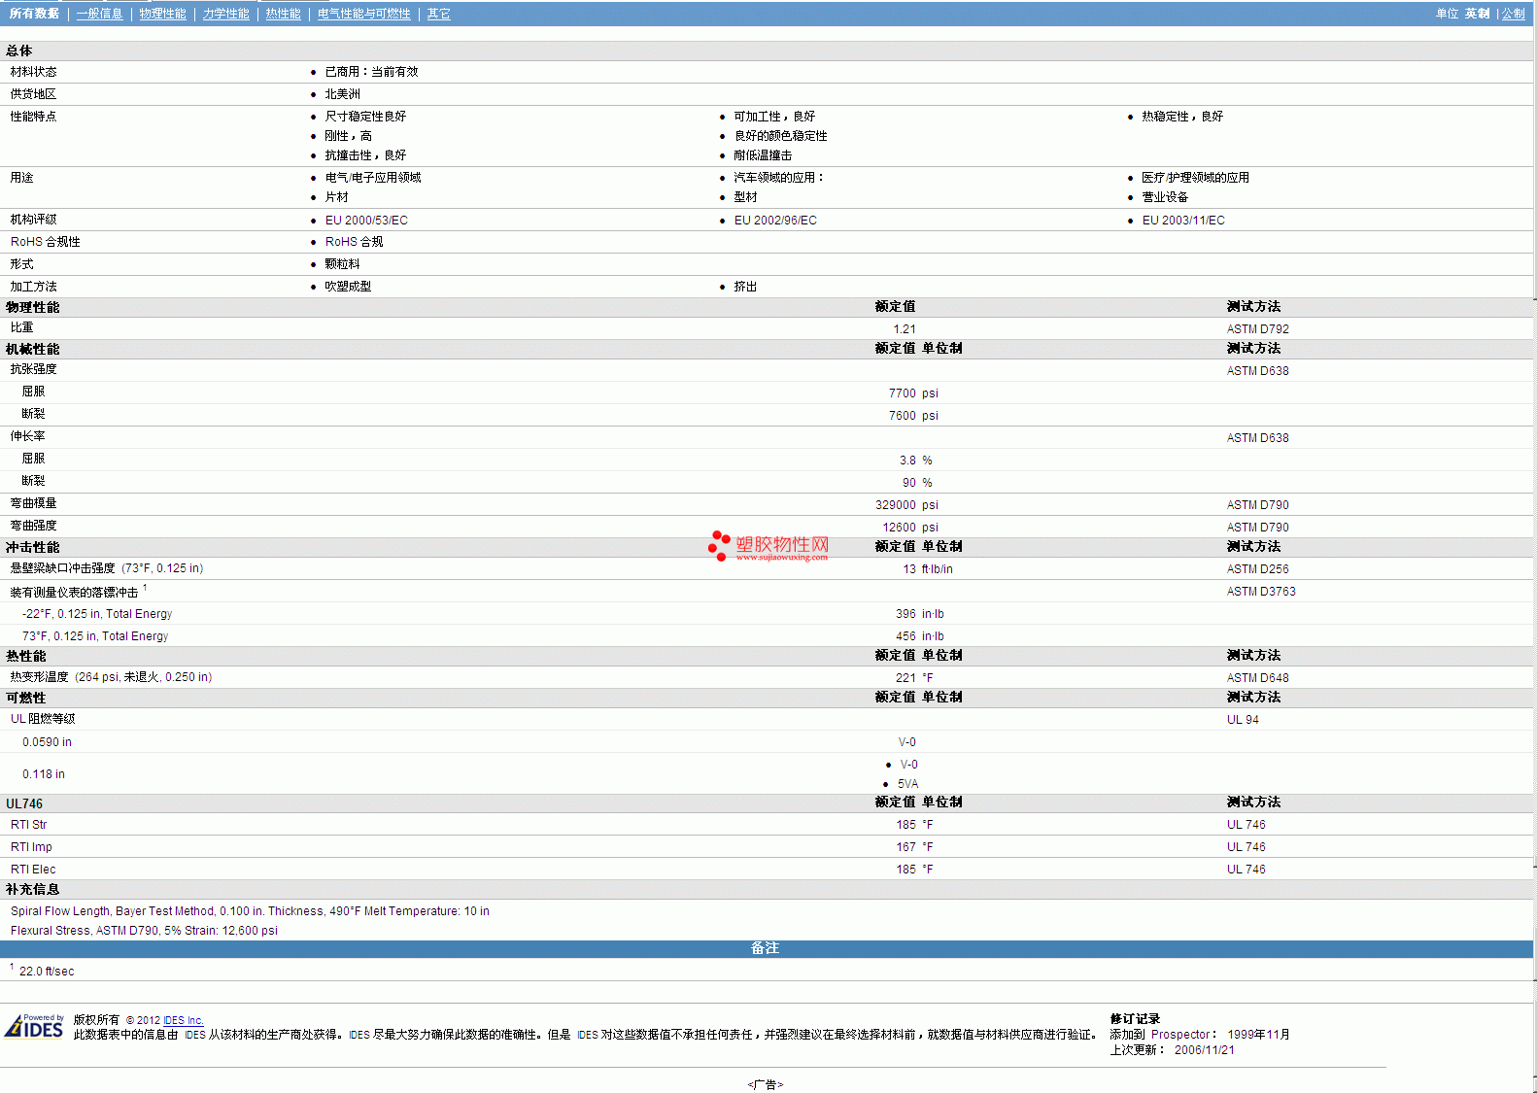This screenshot has width=1537, height=1093.
Task: Click the RTI Elec row label
Action: click(x=33, y=870)
